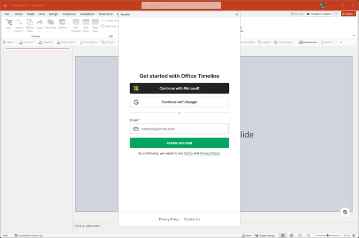Click the Record button
359x238 pixels.
pos(297,14)
